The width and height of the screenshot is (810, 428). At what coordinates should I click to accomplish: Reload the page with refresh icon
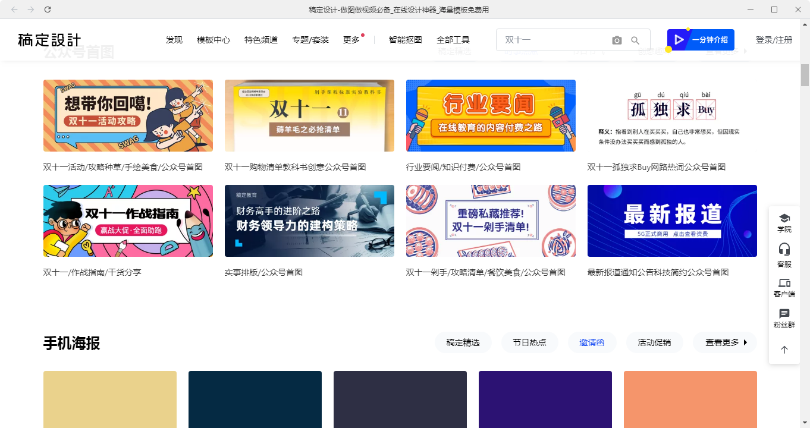point(48,10)
